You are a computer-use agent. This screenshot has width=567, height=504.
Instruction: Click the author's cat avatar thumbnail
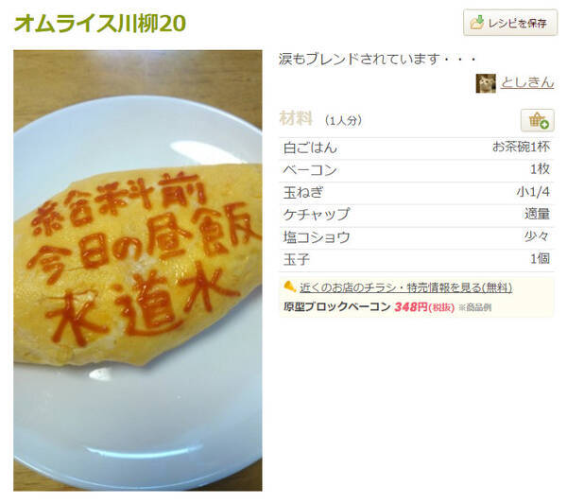[x=486, y=83]
